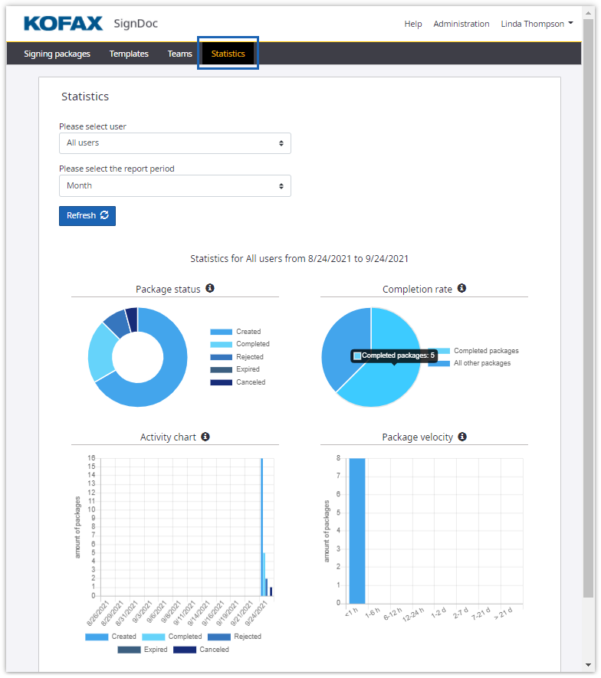Click the info icon beside Package status
Image resolution: width=601 pixels, height=678 pixels.
210,289
